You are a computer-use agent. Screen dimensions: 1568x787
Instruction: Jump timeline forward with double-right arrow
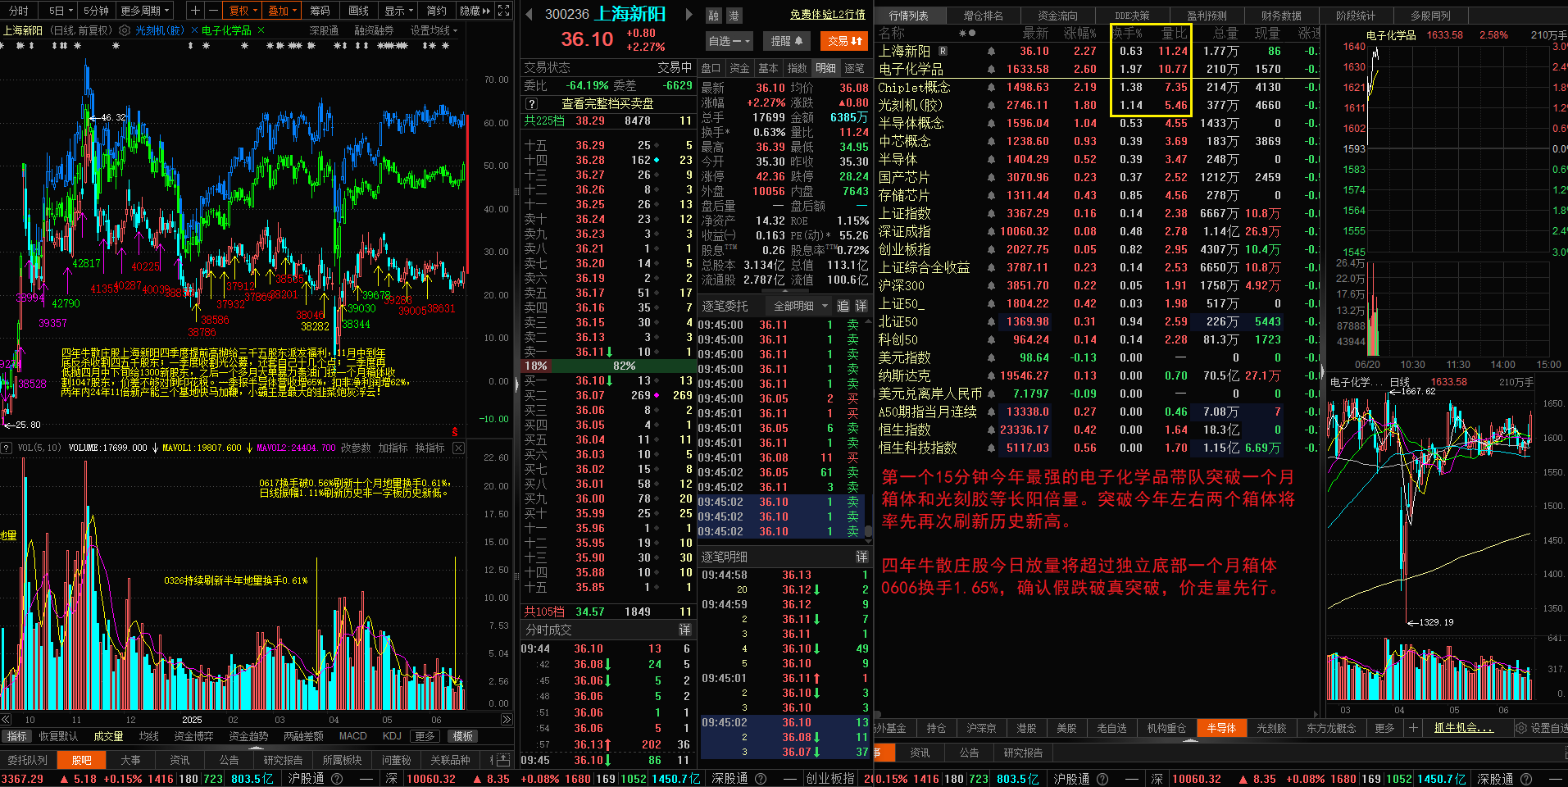[507, 719]
